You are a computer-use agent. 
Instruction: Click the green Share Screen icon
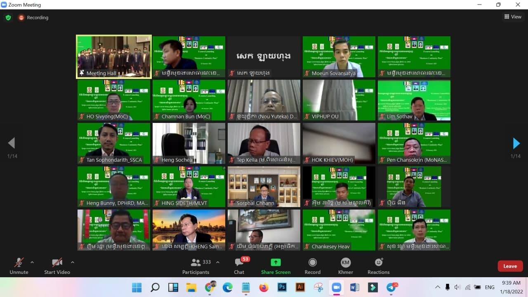(x=276, y=266)
